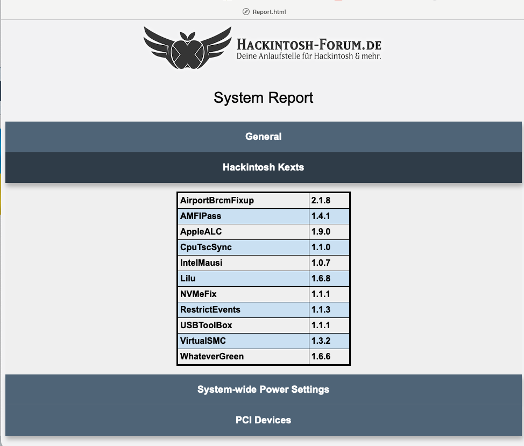Click the Report.html page title
This screenshot has width=524, height=446.
[269, 12]
